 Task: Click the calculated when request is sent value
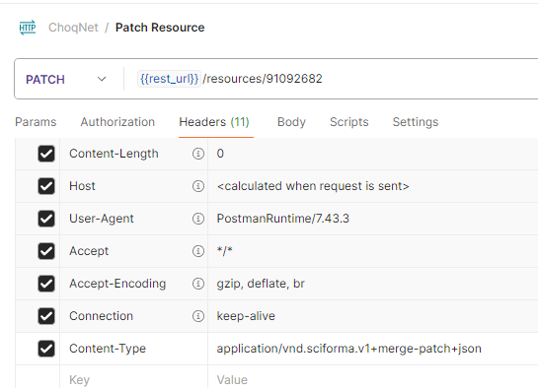point(313,186)
